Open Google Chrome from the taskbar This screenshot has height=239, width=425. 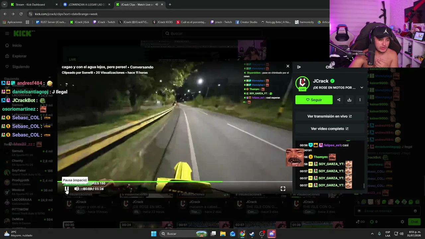tap(242, 234)
